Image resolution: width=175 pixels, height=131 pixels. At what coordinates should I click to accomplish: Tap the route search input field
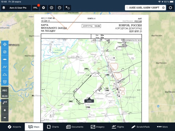click(x=144, y=8)
